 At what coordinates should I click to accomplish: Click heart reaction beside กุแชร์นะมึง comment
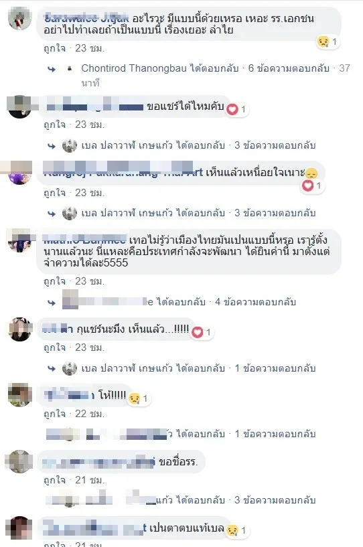(x=197, y=333)
